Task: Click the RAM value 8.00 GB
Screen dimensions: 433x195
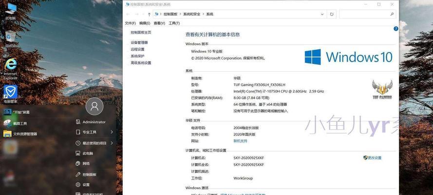Action: click(251, 98)
